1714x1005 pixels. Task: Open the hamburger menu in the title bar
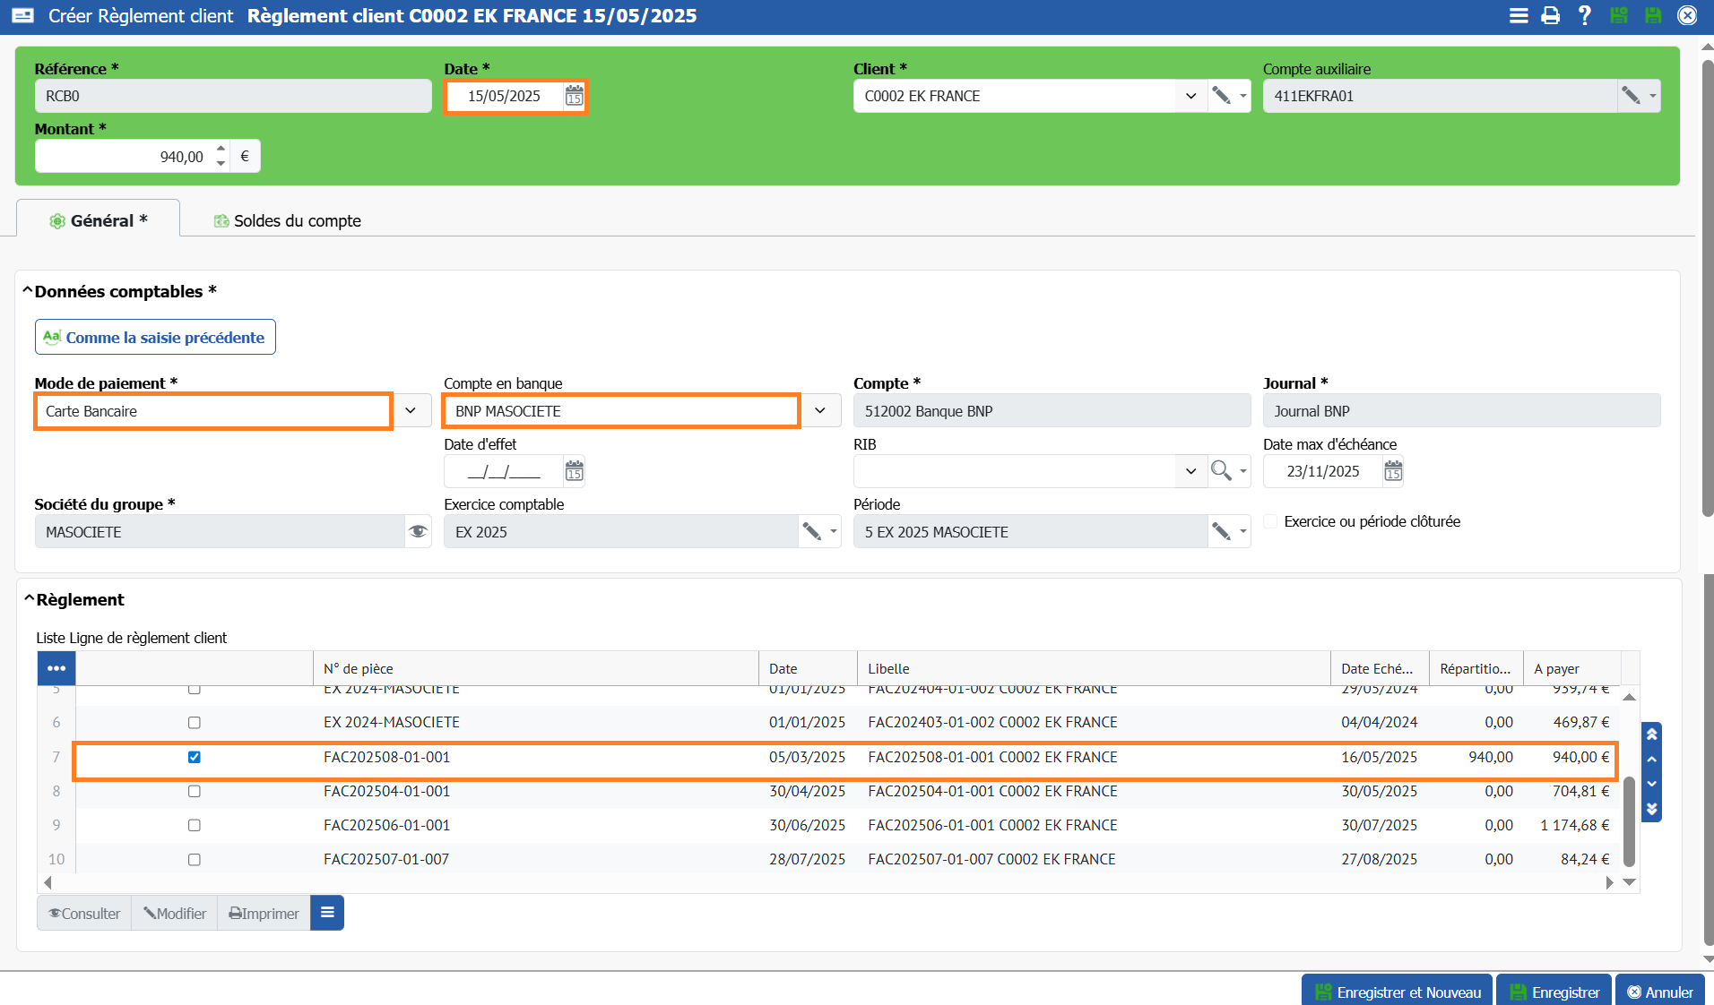(x=1518, y=16)
